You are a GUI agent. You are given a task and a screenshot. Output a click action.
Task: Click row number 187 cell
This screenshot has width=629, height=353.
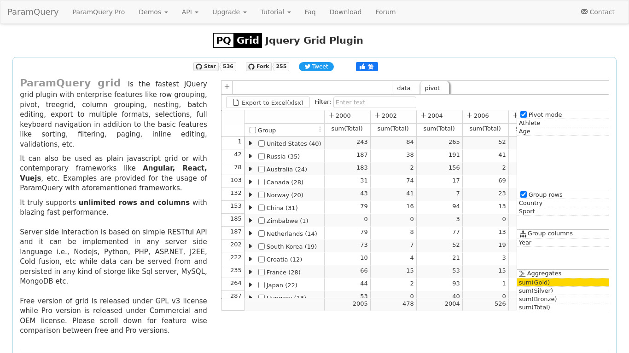[x=233, y=233]
